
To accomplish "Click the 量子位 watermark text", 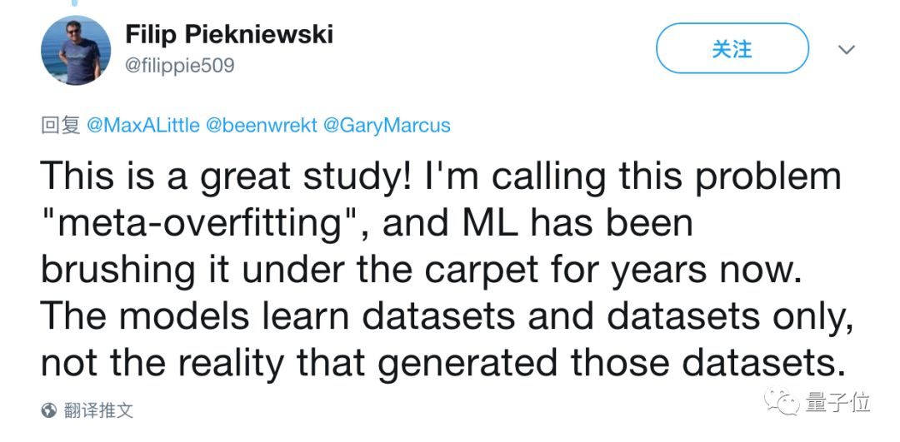I will (838, 404).
